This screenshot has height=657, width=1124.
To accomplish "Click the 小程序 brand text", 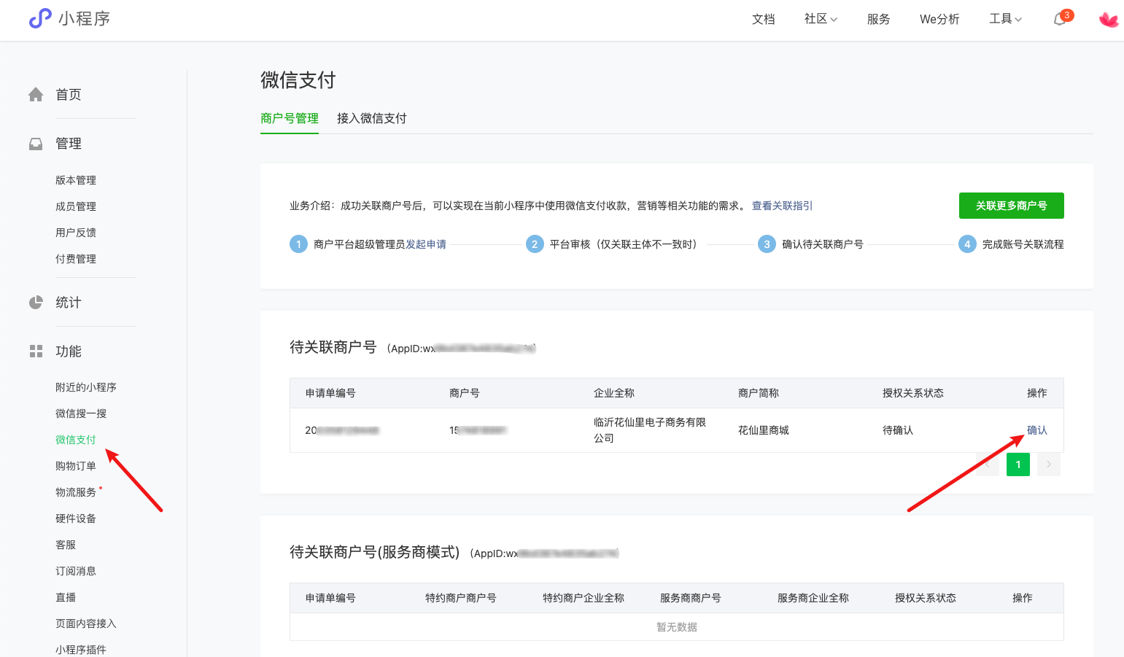I will tap(85, 19).
